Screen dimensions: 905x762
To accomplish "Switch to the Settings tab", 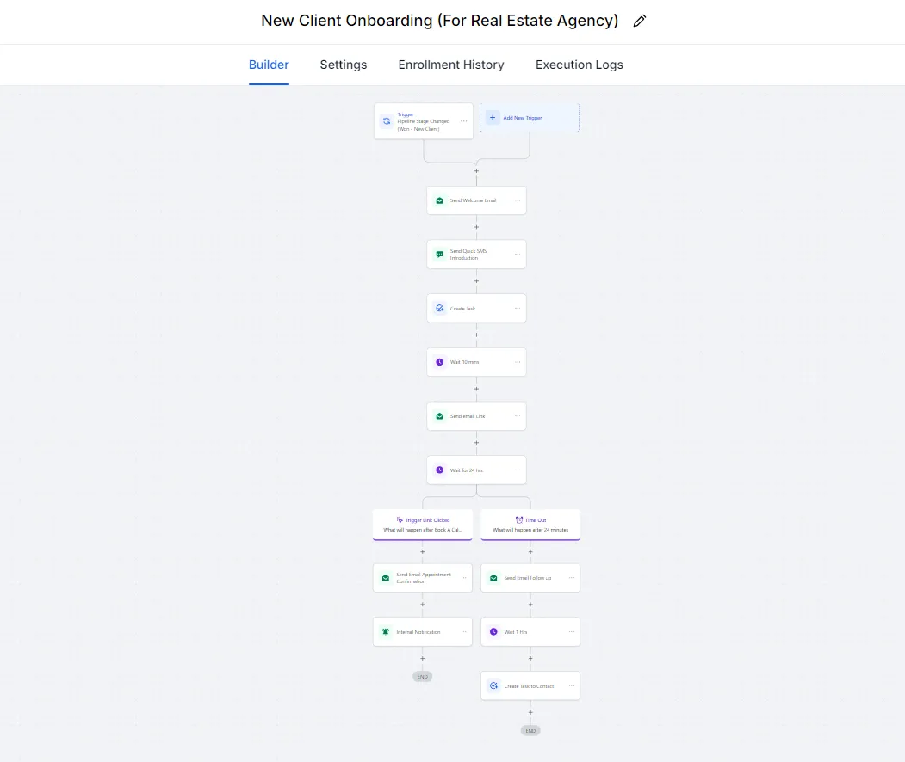I will click(344, 65).
